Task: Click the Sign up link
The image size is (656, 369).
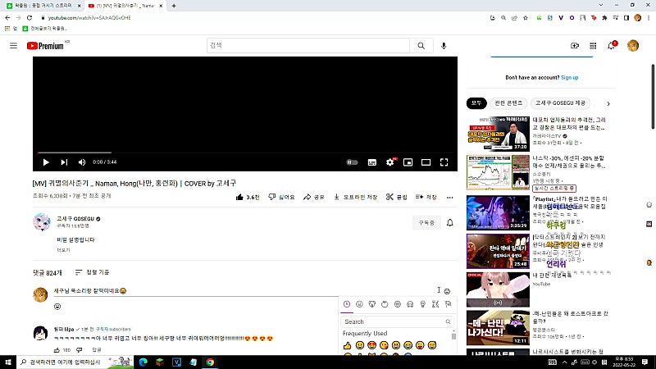Action: click(x=569, y=77)
